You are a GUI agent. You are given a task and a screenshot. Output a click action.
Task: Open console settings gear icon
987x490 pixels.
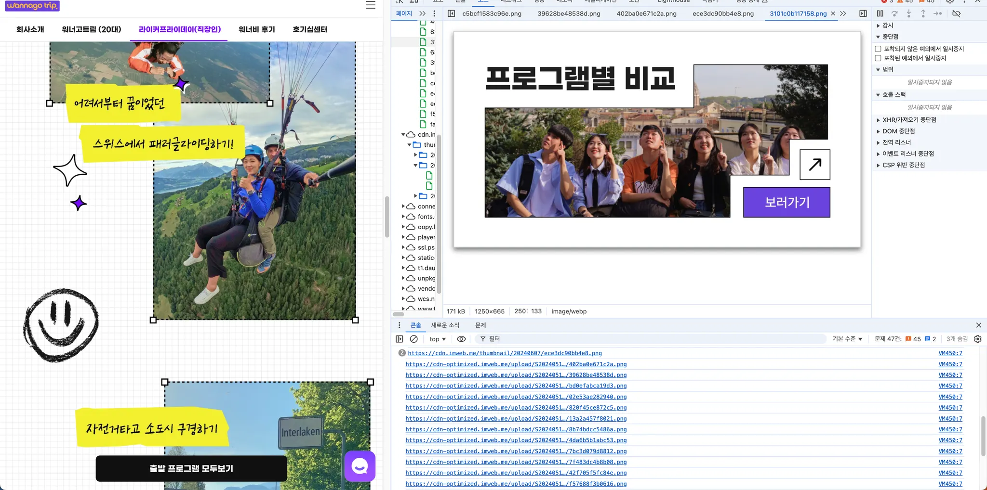click(x=977, y=339)
